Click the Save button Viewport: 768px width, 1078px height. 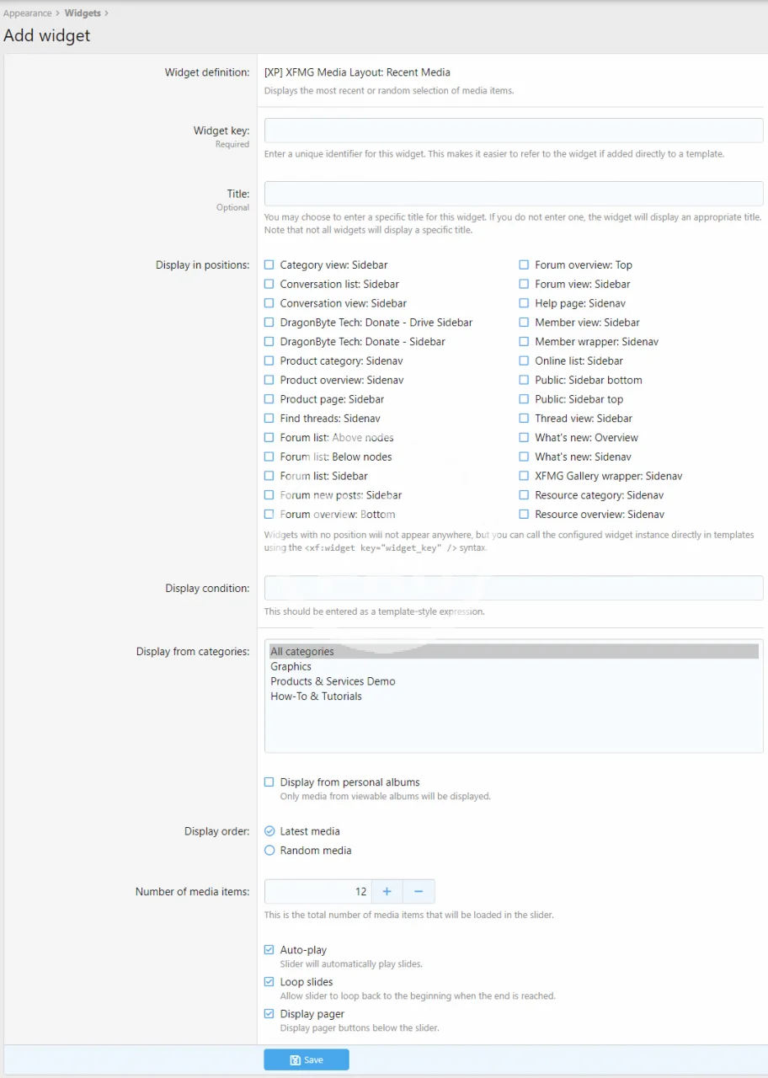coord(306,1059)
